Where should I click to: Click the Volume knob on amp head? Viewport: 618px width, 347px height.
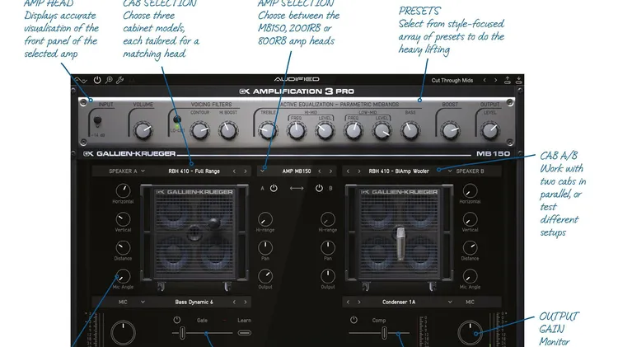pos(143,130)
